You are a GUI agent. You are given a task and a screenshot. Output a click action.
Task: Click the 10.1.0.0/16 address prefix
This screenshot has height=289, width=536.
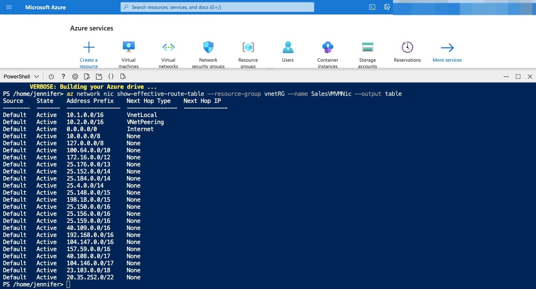point(85,115)
